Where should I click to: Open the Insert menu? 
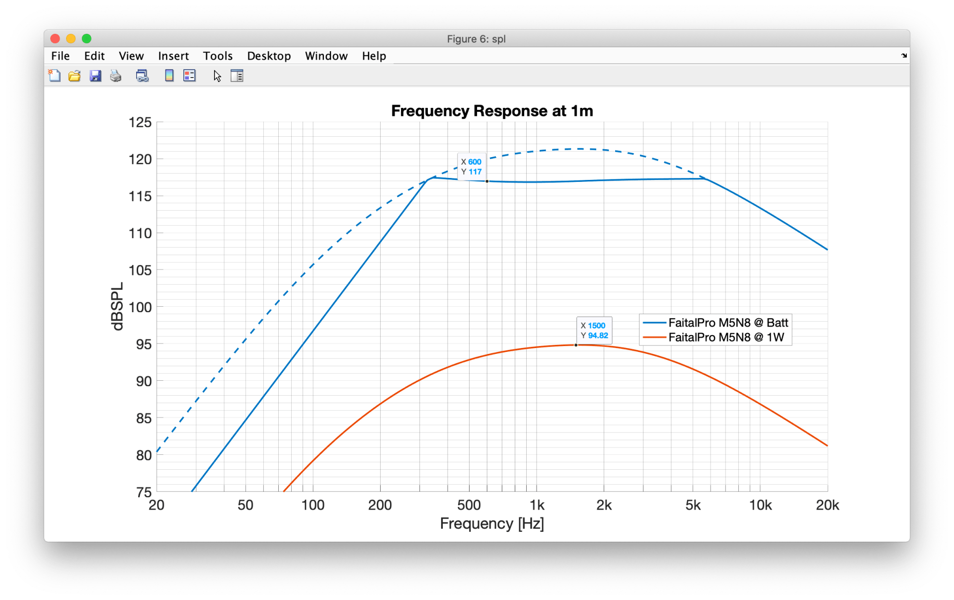coord(173,56)
